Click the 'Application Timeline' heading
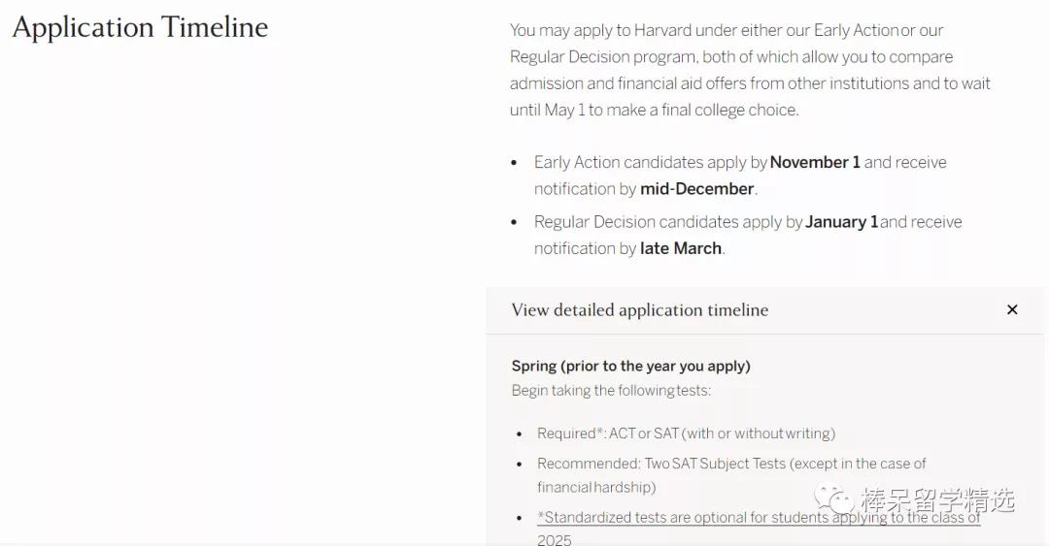Viewport: 1049px width, 546px height. [x=140, y=27]
